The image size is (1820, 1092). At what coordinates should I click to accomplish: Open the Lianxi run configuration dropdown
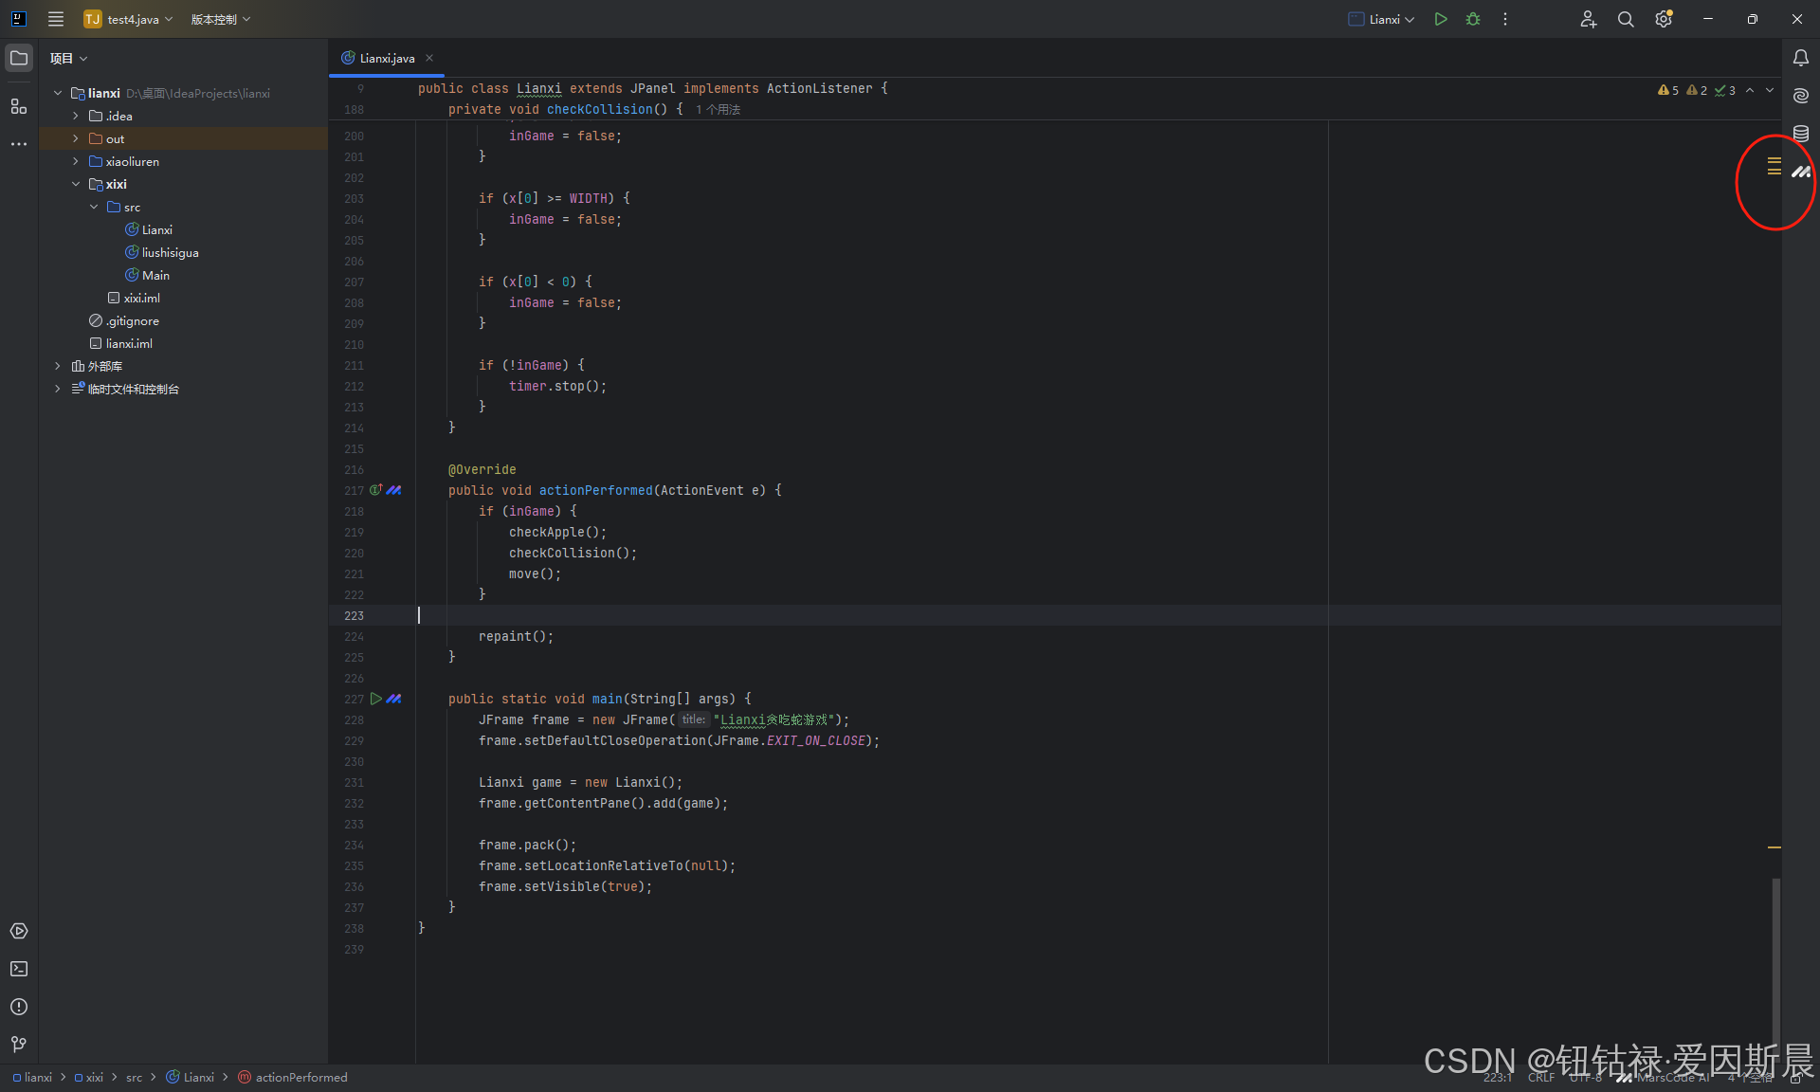point(1382,19)
